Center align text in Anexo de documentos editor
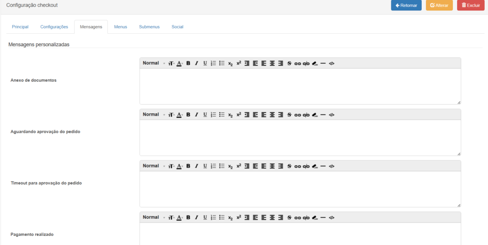This screenshot has height=245, width=488. (x=272, y=63)
